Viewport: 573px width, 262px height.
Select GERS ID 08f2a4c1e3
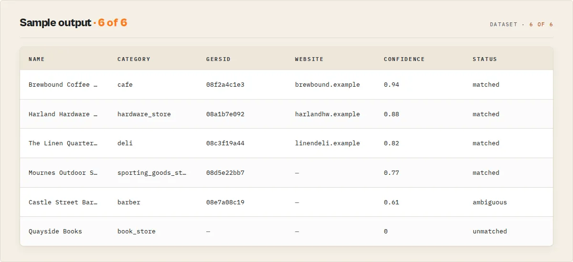225,85
